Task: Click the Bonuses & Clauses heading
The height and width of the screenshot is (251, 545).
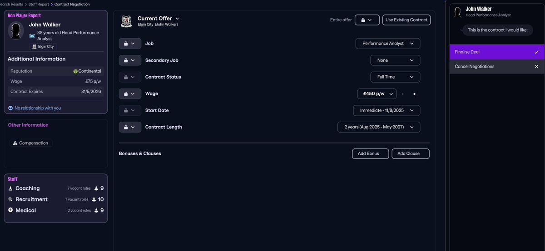Action: click(x=140, y=153)
